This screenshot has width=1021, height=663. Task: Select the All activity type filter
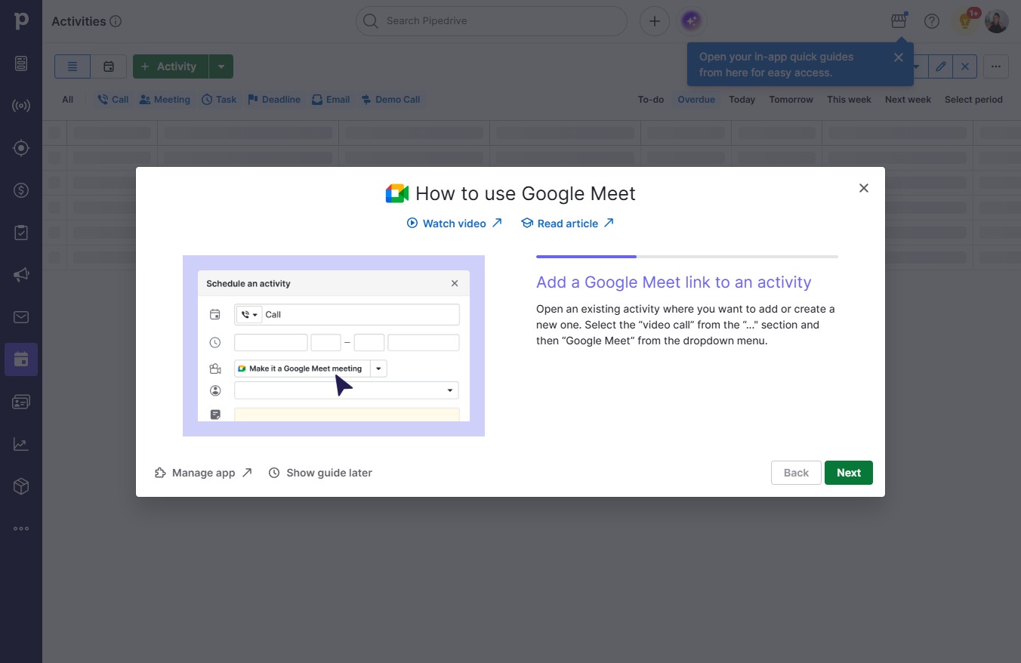tap(68, 100)
